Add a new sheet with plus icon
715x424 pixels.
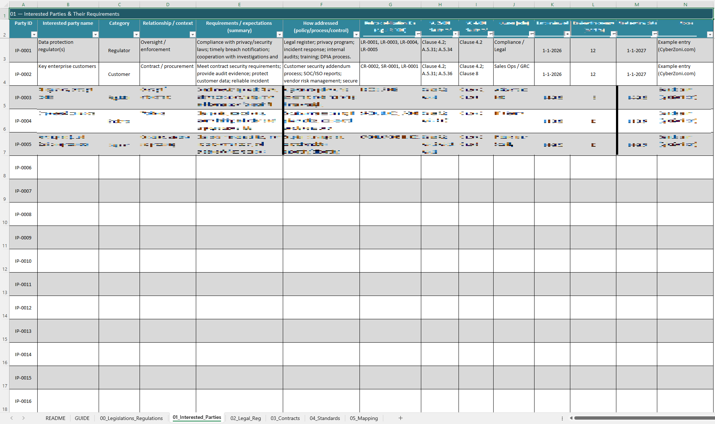pyautogui.click(x=400, y=418)
